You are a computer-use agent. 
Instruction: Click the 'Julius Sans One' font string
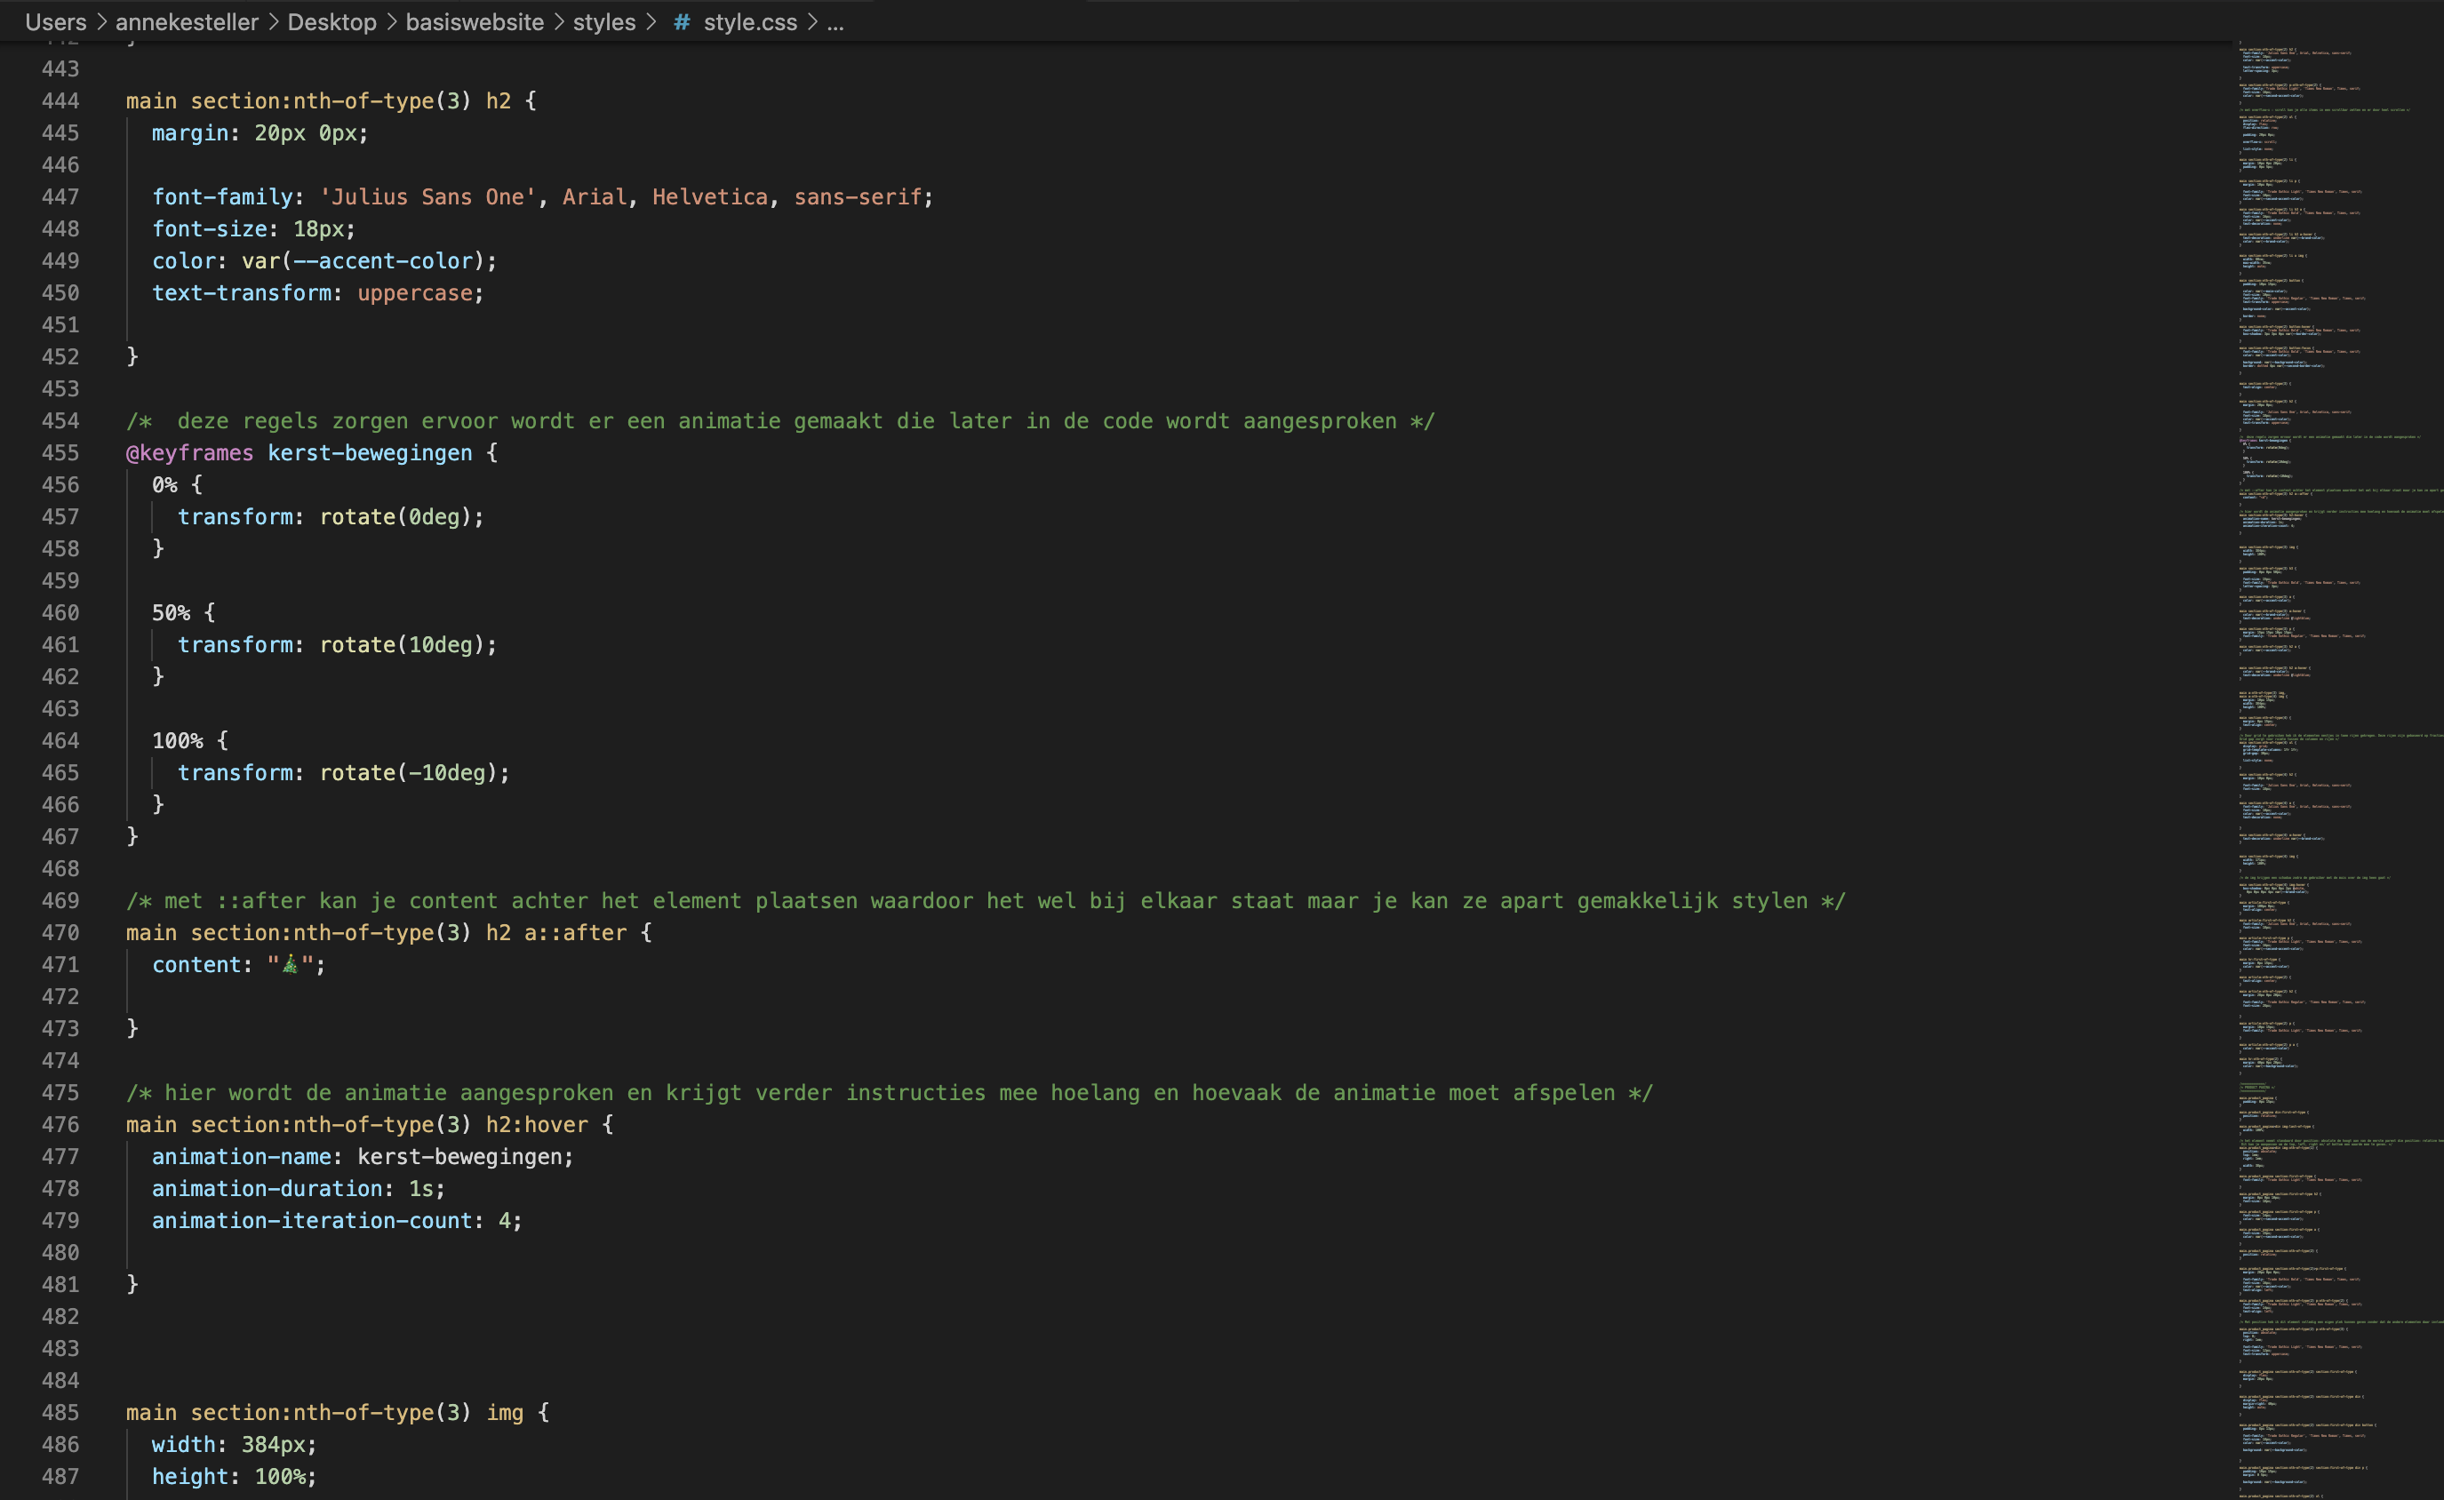pyautogui.click(x=427, y=197)
